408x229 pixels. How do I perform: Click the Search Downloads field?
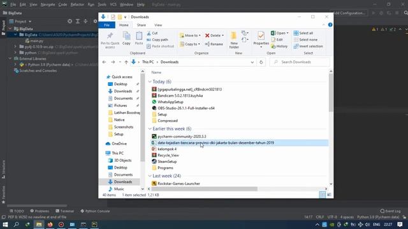[x=300, y=62]
